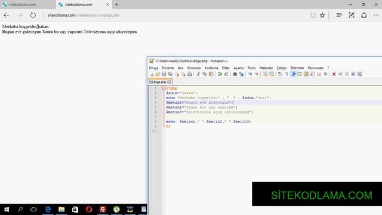Open the Düzenle menu in Notepad++
This screenshot has height=215, width=382.
point(168,68)
